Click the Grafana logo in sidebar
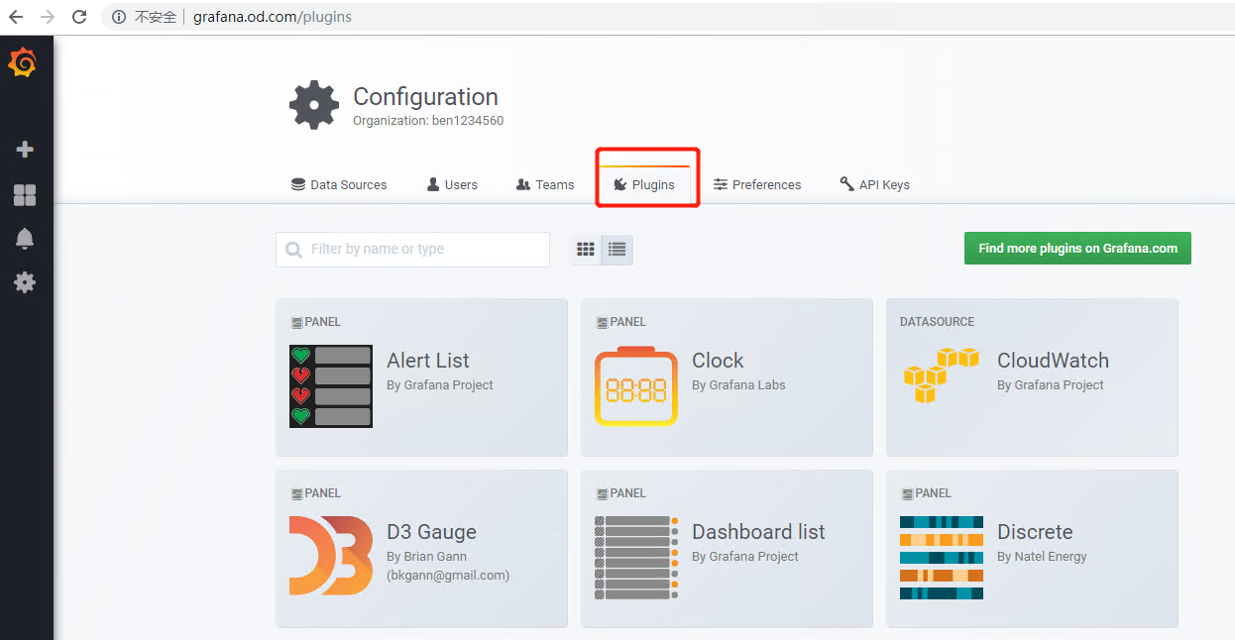The height and width of the screenshot is (640, 1235). tap(23, 62)
